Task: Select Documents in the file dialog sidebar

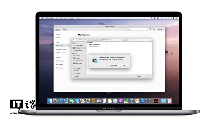Action: tap(79, 51)
